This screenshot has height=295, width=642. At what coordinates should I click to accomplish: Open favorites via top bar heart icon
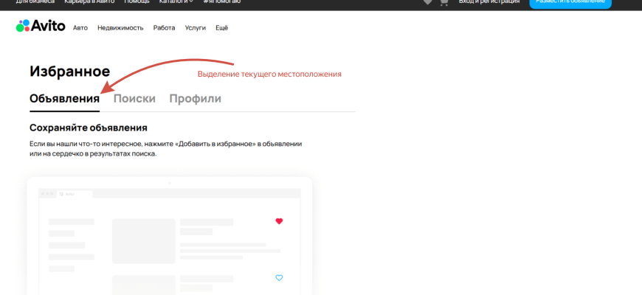point(427,2)
